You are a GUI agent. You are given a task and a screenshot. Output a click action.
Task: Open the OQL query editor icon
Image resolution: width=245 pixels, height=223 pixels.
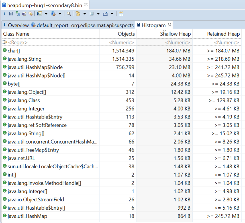(24, 14)
